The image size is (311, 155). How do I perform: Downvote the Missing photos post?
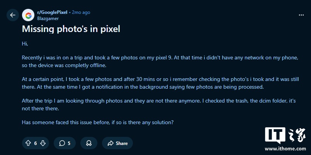click(43, 143)
